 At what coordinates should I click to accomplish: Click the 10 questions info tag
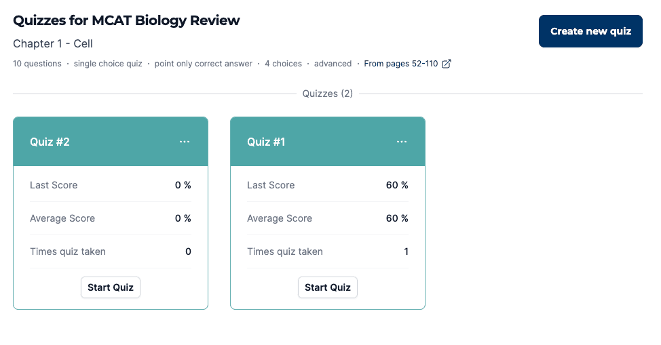[37, 64]
